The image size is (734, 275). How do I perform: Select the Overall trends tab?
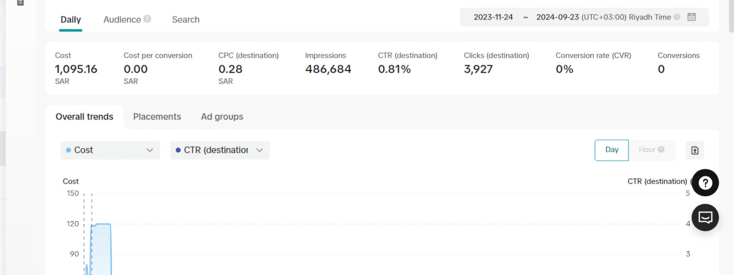[x=84, y=117]
